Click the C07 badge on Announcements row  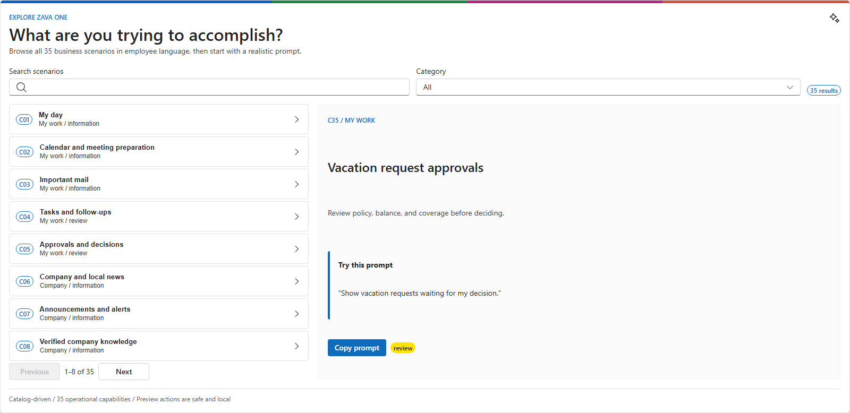coord(24,314)
